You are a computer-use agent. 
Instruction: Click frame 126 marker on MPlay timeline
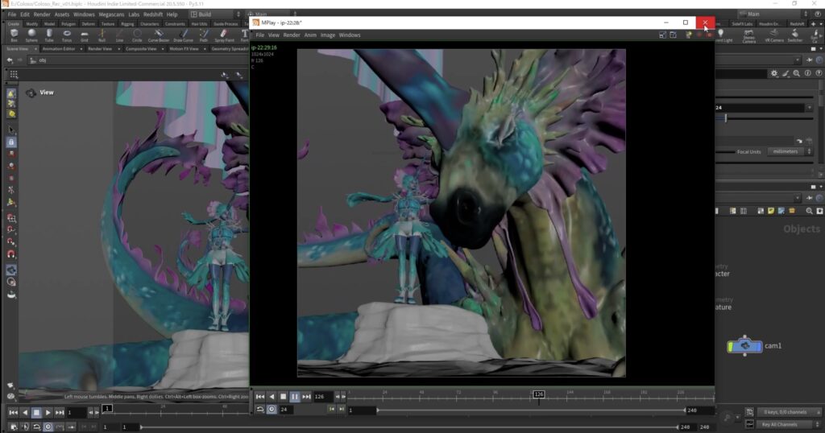[x=539, y=394]
